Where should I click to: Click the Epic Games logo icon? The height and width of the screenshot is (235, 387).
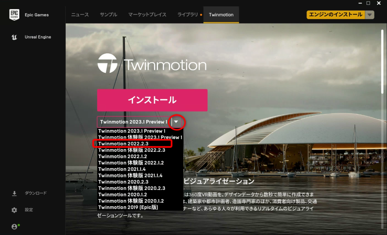14,15
